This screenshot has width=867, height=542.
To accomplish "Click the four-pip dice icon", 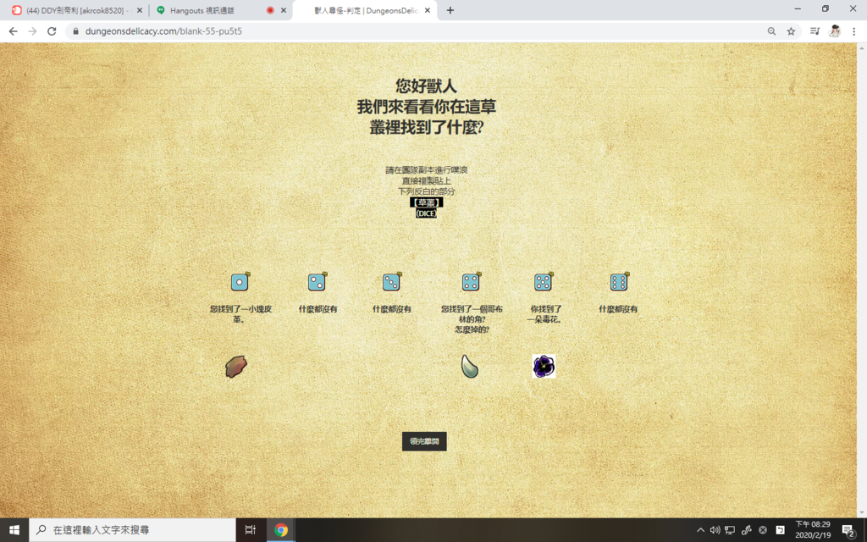I will coord(471,281).
